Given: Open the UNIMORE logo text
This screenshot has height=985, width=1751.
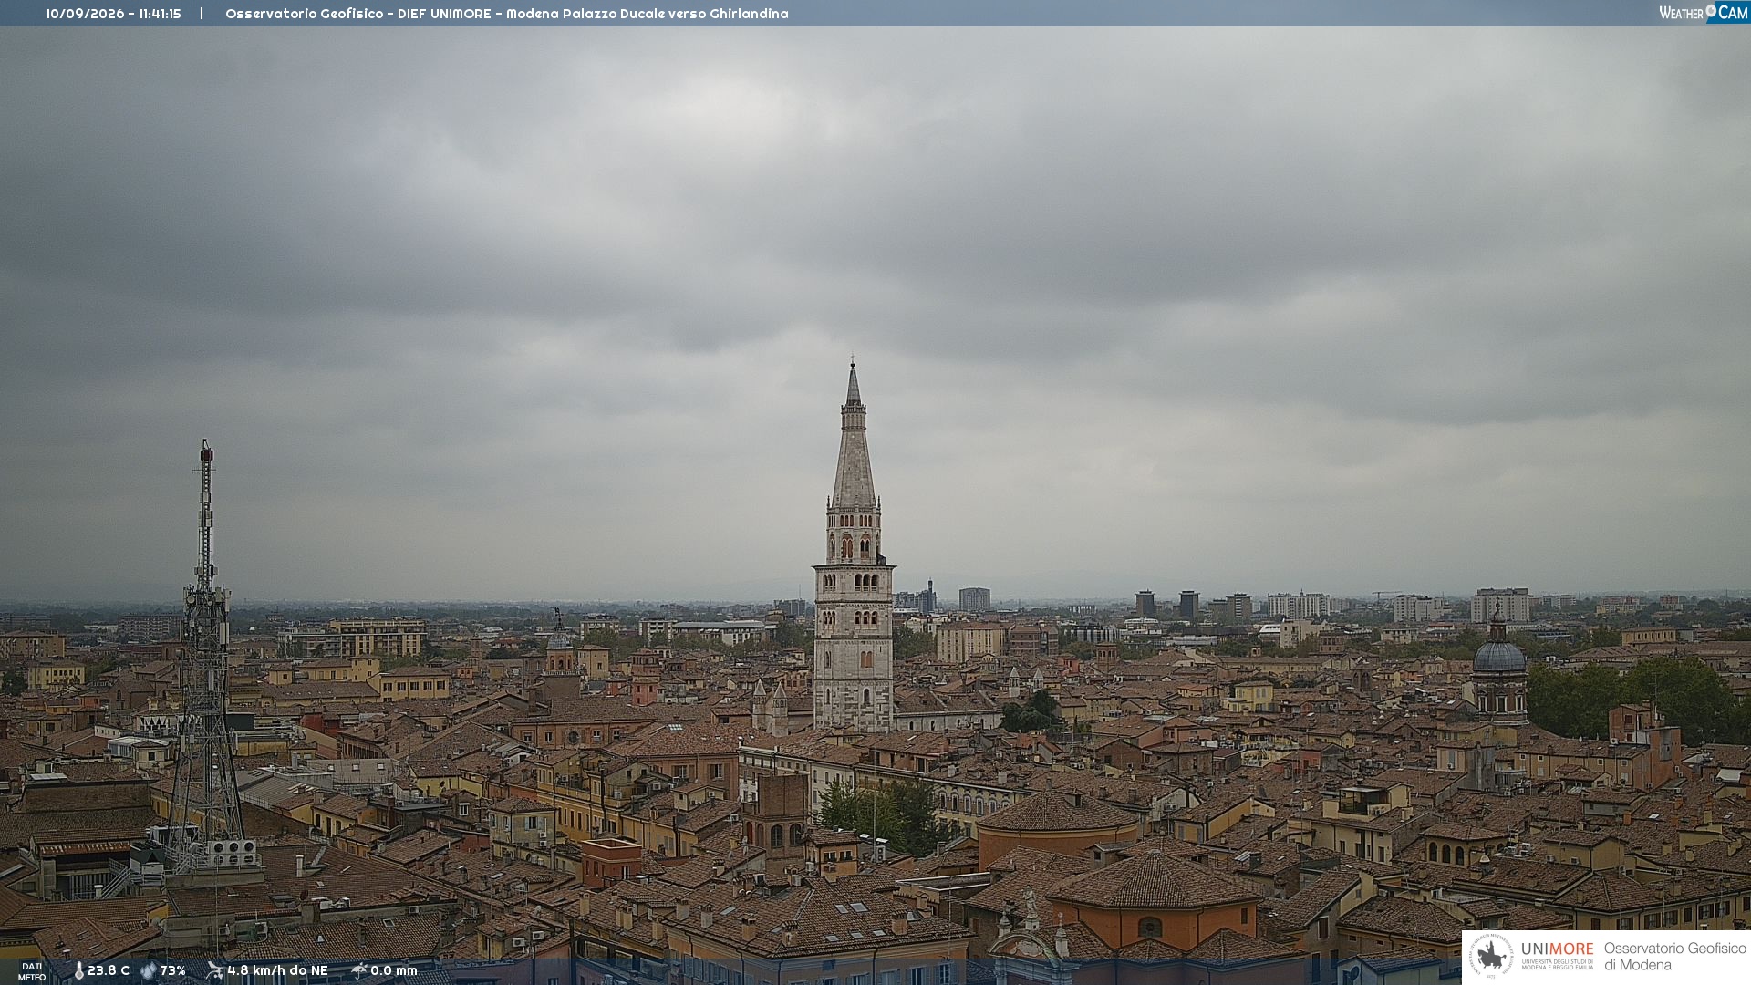Looking at the screenshot, I should tap(1558, 949).
